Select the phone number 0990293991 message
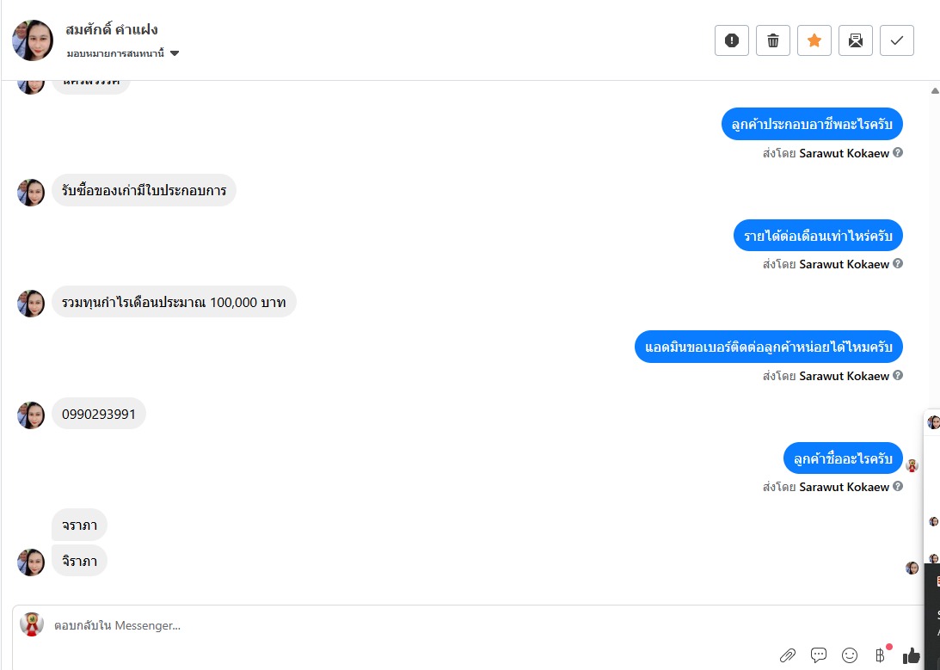Image resolution: width=940 pixels, height=670 pixels. [99, 414]
